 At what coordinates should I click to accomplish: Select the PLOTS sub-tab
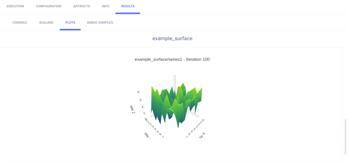click(x=70, y=23)
